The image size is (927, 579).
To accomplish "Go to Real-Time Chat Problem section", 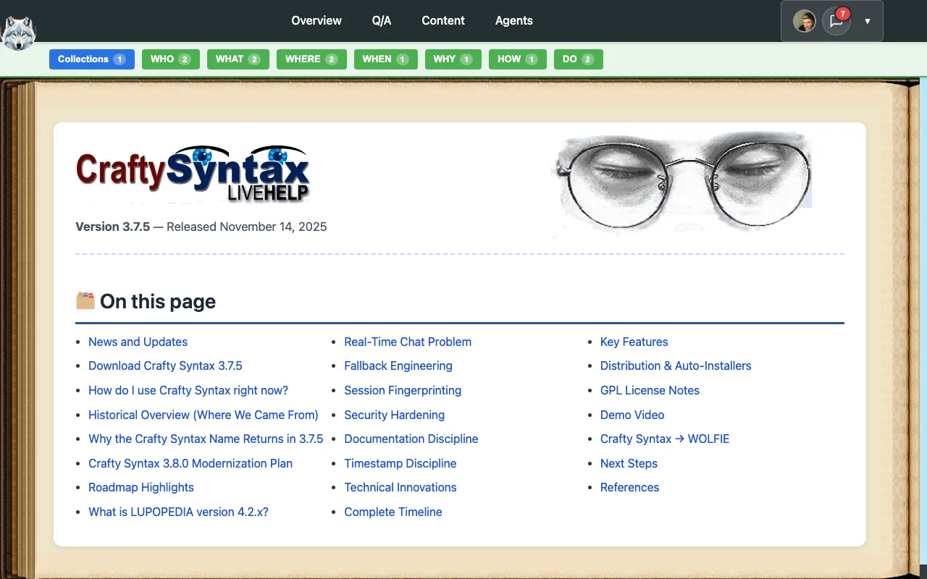I will [408, 342].
